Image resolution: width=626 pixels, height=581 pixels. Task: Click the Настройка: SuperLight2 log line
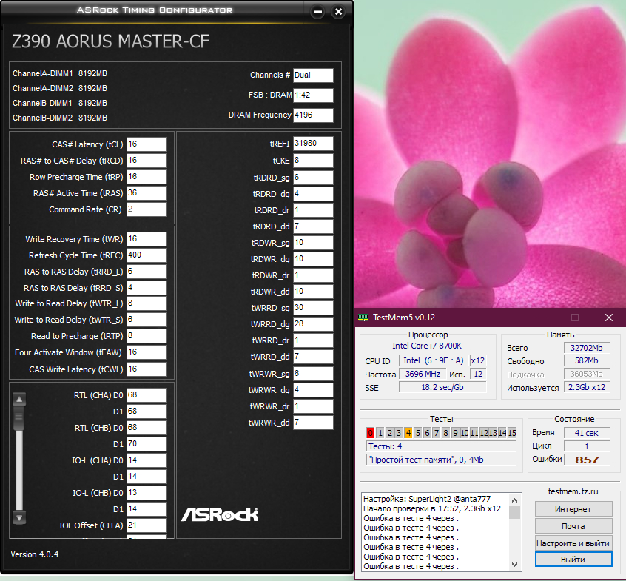427,499
